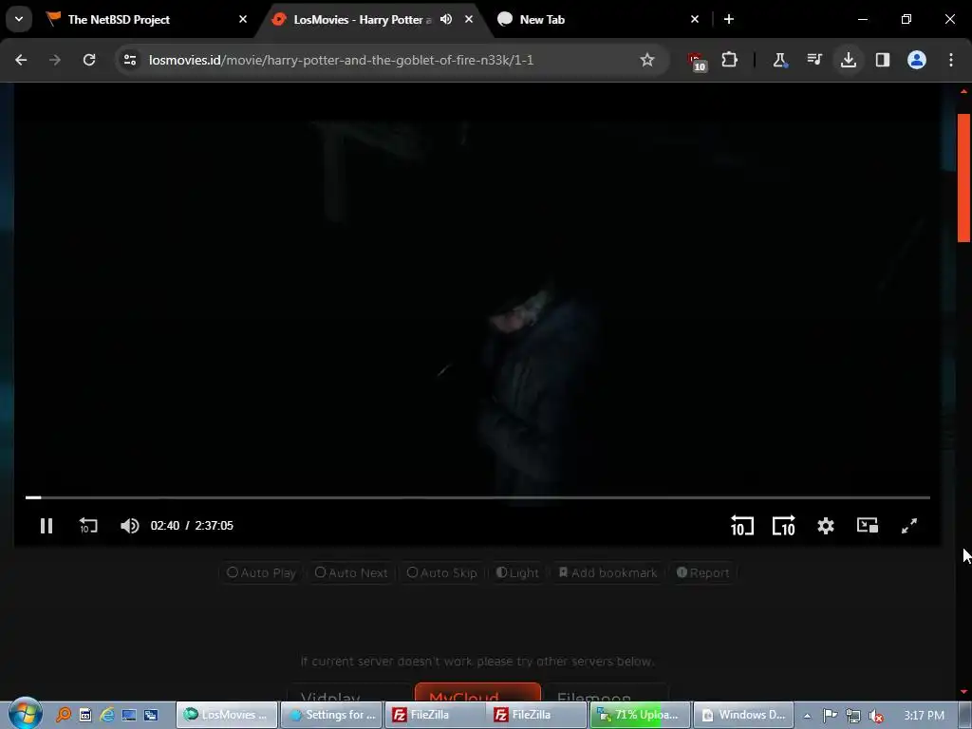Open the magnifier search quick launch icon

(64, 715)
